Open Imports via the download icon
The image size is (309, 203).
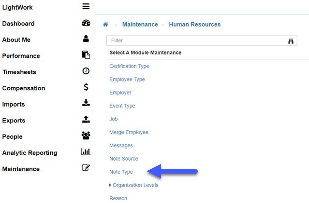(86, 103)
